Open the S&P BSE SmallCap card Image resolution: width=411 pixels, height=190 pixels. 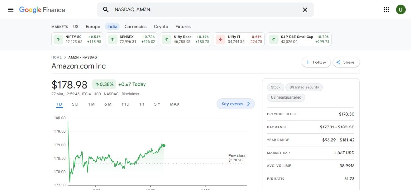coord(299,39)
